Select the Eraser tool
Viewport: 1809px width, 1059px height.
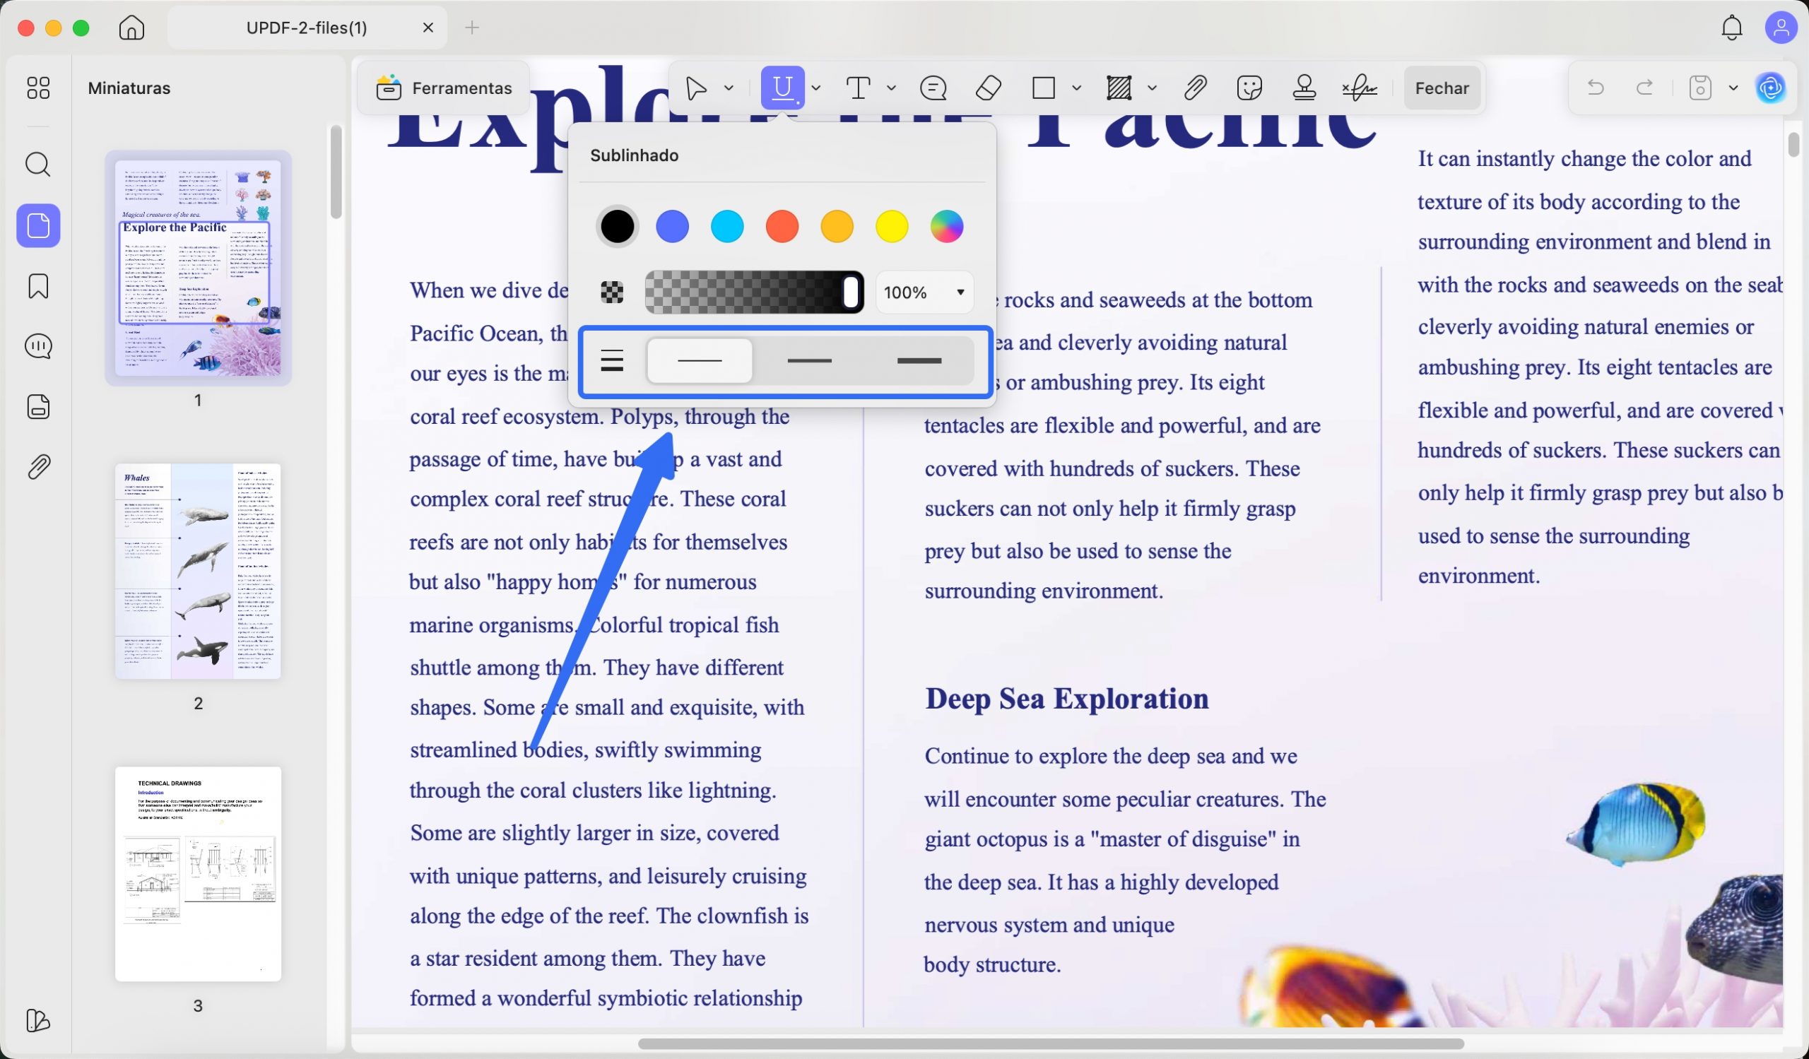(x=989, y=88)
